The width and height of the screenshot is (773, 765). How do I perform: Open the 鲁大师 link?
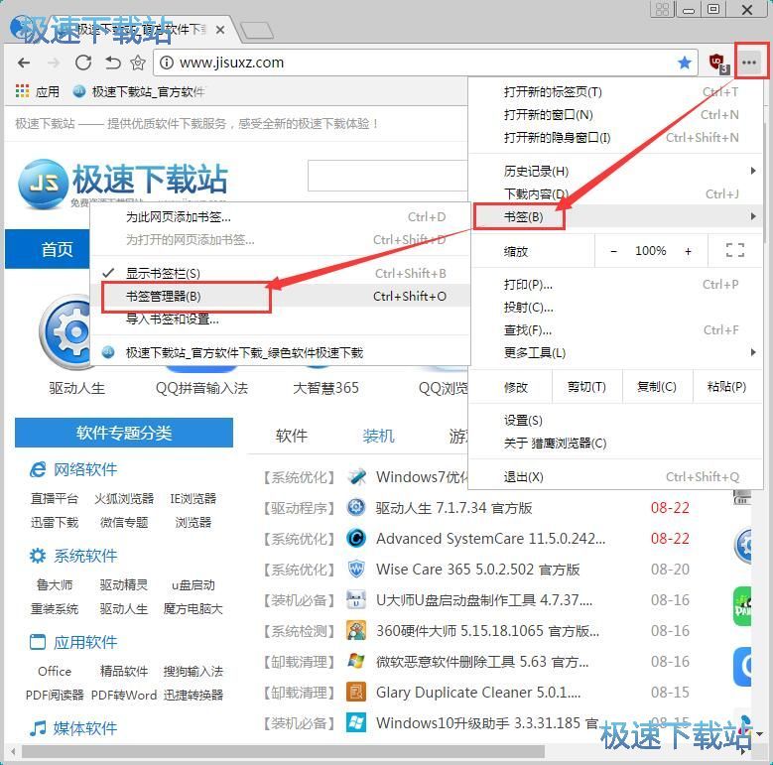[x=55, y=584]
